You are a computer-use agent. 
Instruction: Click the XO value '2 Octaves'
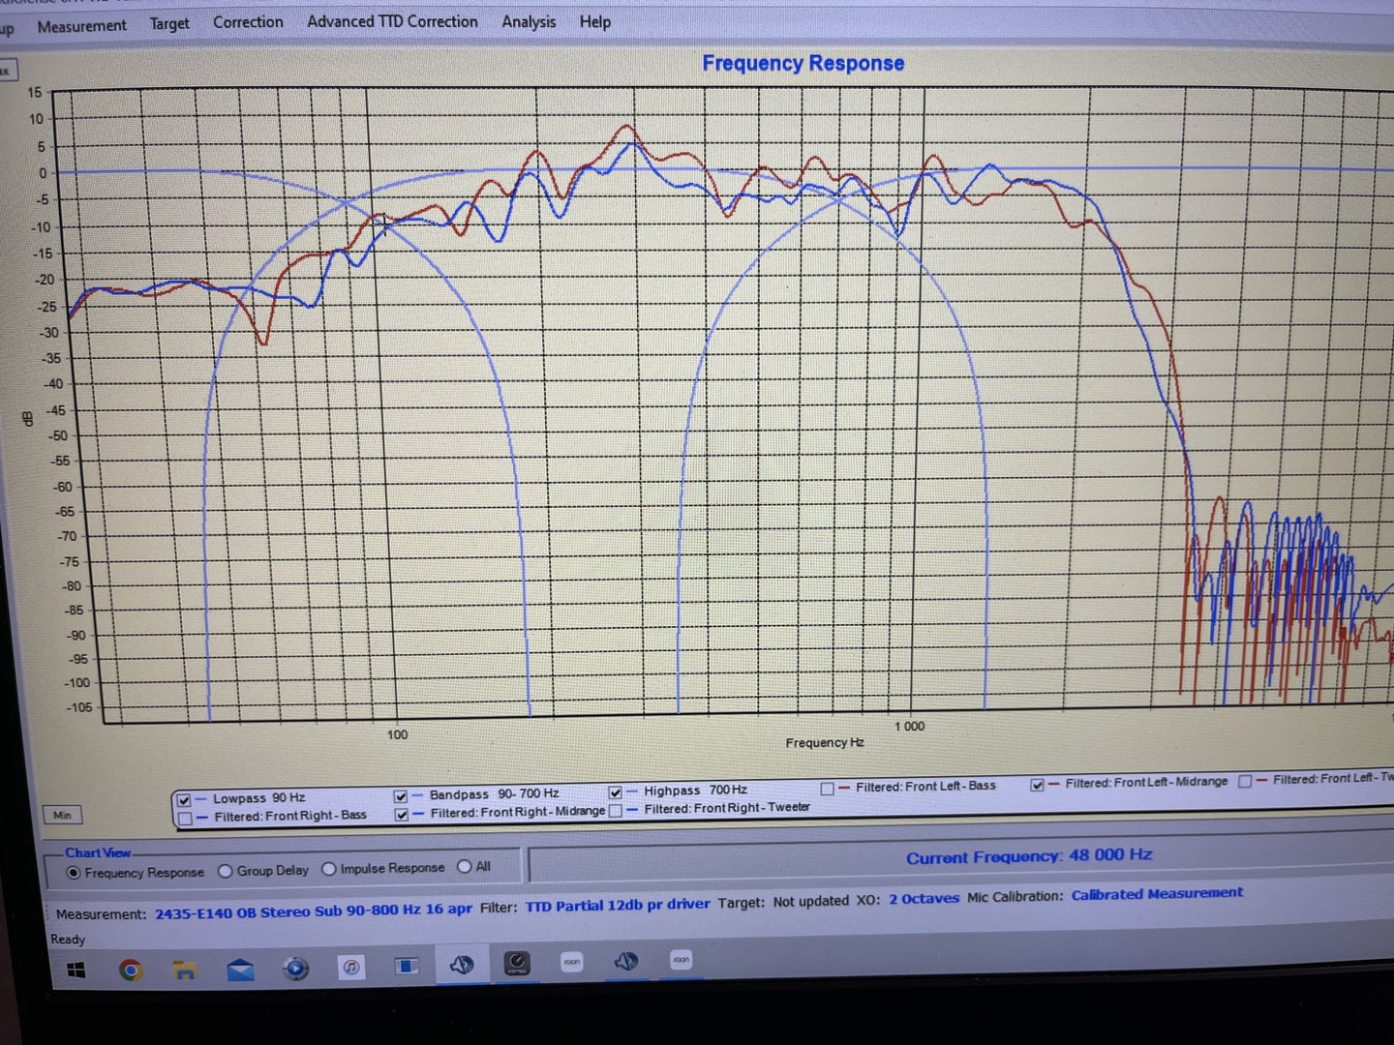[x=924, y=899]
